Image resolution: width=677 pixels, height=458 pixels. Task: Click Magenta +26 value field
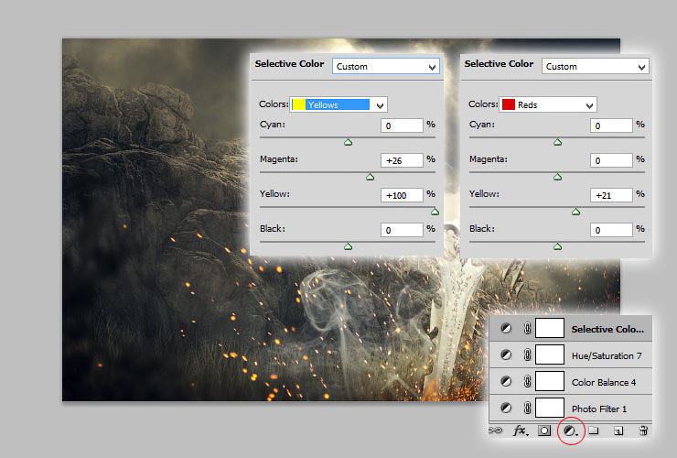point(402,160)
